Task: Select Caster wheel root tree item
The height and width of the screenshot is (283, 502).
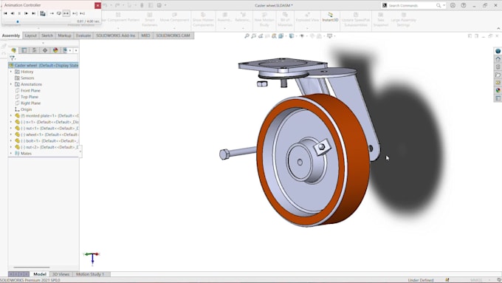Action: [x=44, y=65]
